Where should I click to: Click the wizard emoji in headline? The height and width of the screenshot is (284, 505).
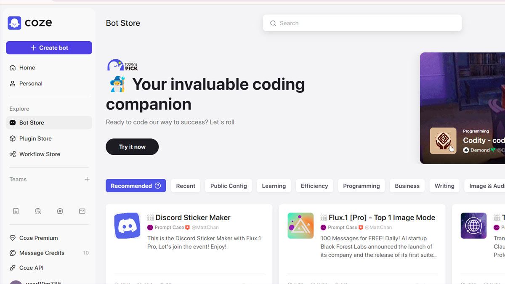coord(117,84)
